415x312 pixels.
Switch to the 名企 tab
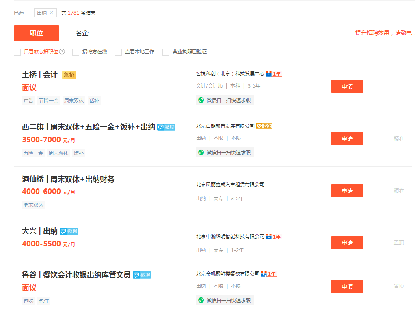coord(82,33)
